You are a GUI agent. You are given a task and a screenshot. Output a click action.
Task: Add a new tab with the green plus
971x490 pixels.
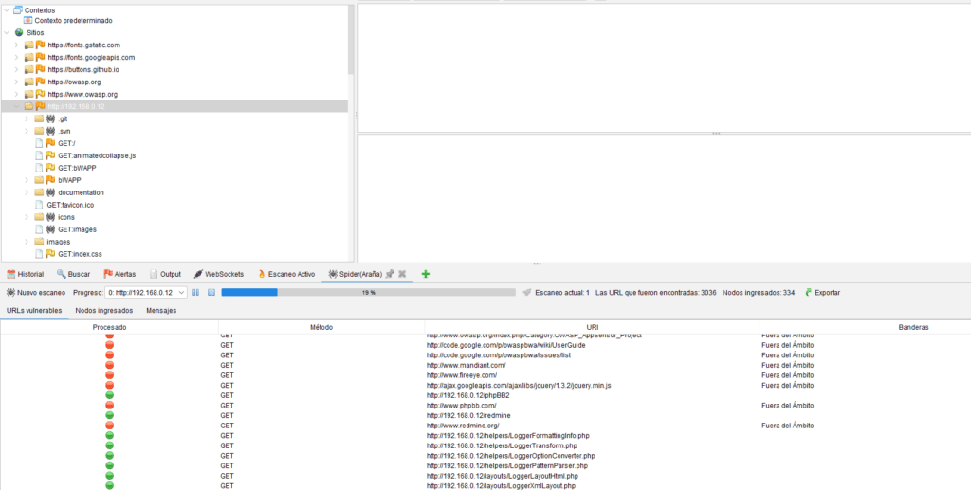pos(426,274)
